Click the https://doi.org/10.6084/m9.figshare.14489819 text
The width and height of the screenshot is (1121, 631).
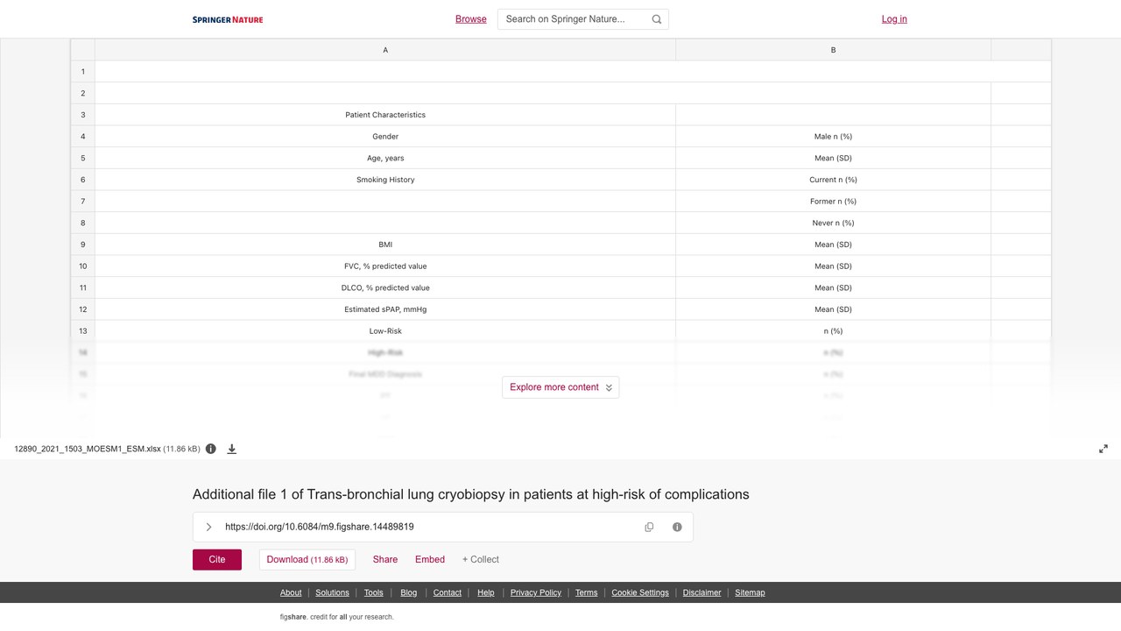320,527
